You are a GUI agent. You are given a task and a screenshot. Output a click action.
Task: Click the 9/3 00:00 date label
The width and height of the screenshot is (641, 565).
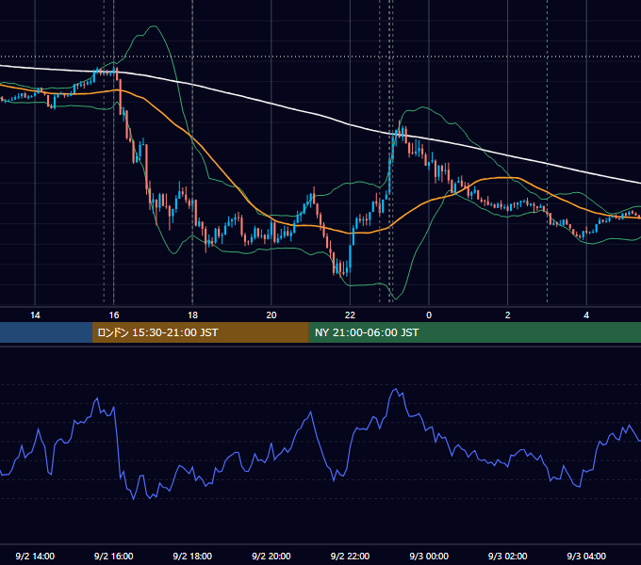[429, 556]
